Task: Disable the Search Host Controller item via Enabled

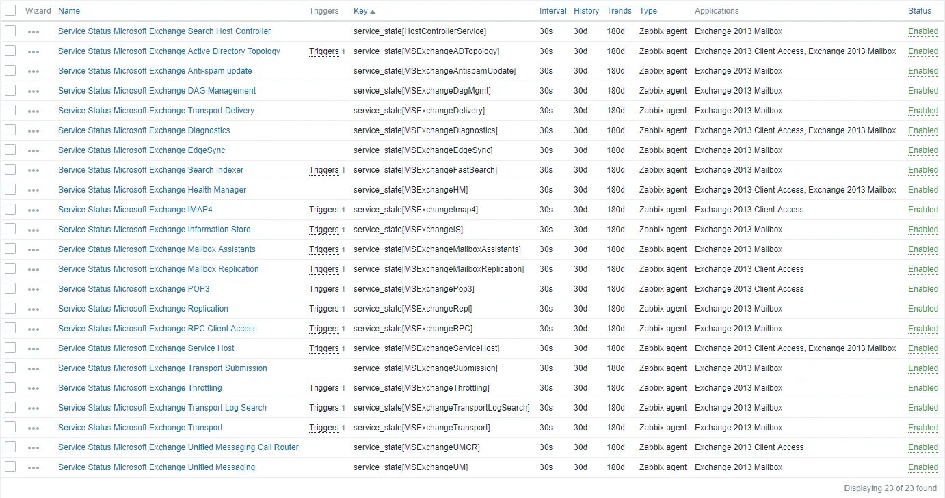Action: pyautogui.click(x=923, y=31)
